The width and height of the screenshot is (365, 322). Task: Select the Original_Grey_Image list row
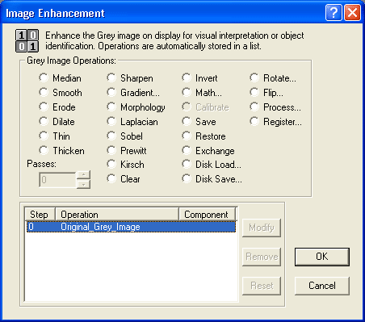tap(131, 227)
